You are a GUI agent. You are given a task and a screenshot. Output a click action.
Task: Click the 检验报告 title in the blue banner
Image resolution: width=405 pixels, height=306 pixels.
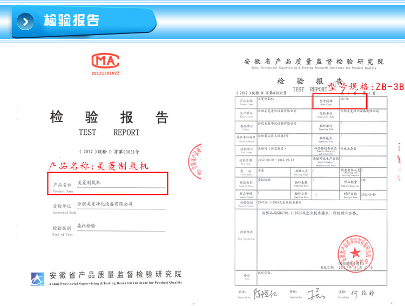click(x=71, y=20)
